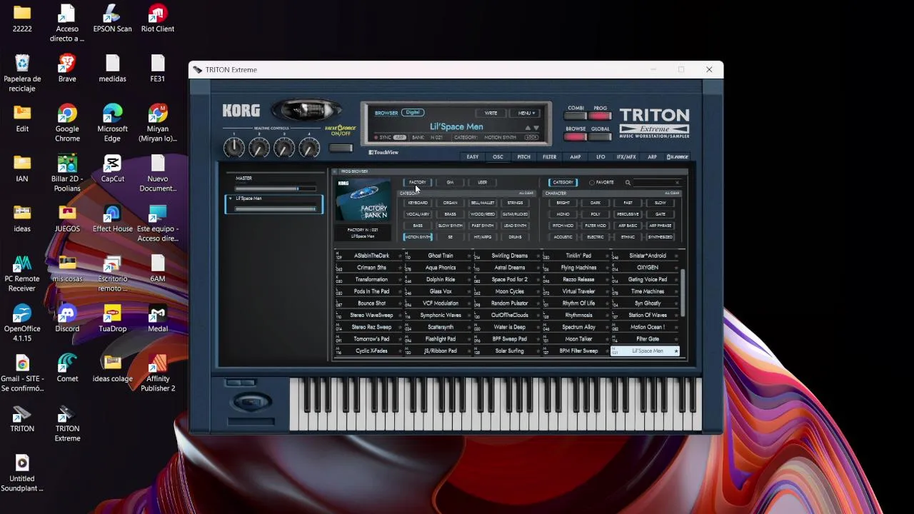Viewport: 914px width, 514px height.
Task: Open GLOBAL mode
Action: pyautogui.click(x=601, y=137)
